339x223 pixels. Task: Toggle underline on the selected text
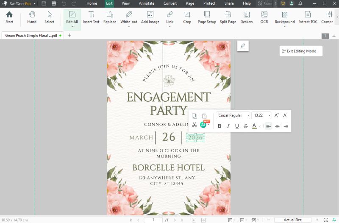pos(237,126)
